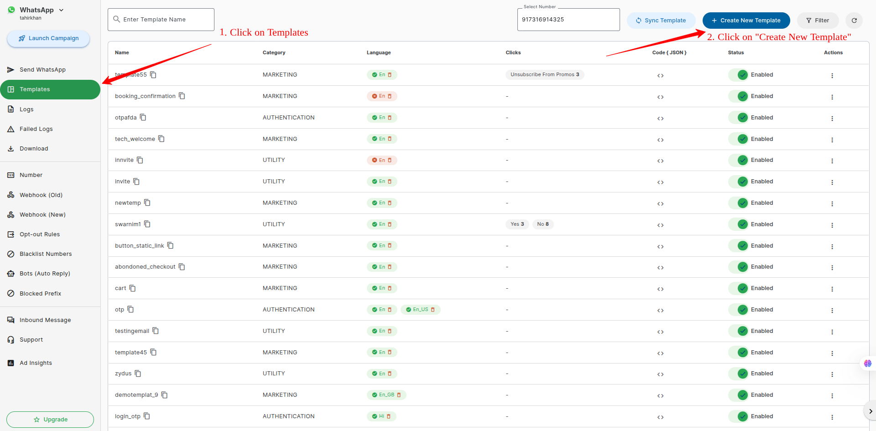Toggle Enabled status for template45
Screen dimensions: 876x431
739,353
